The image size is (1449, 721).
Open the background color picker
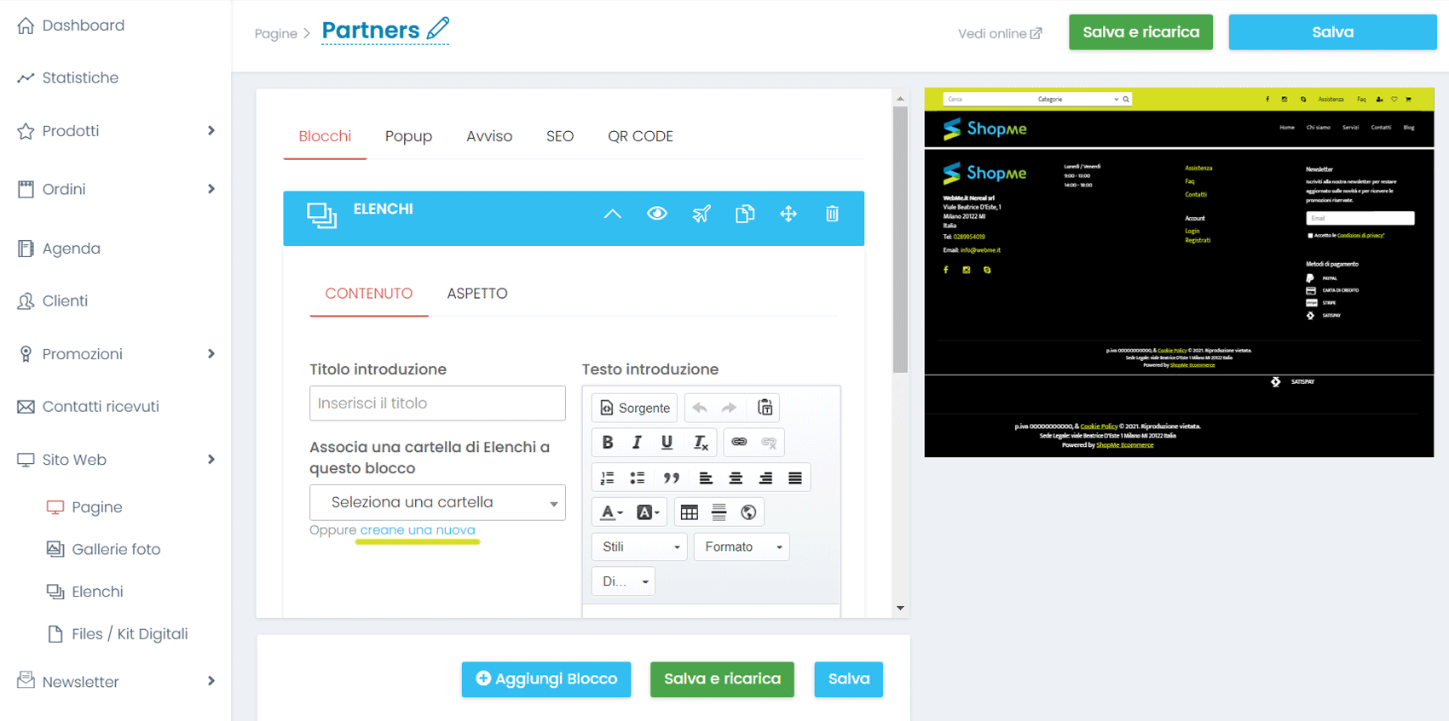click(648, 512)
